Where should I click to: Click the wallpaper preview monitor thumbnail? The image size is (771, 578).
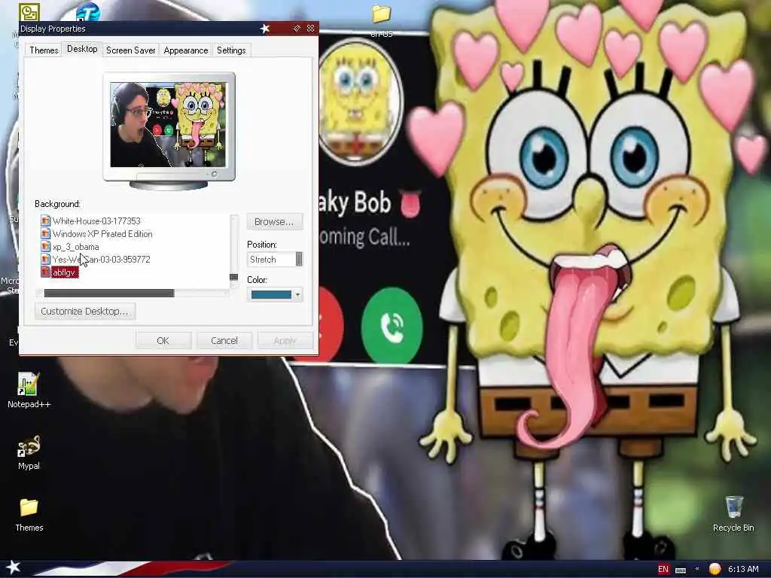click(x=169, y=131)
